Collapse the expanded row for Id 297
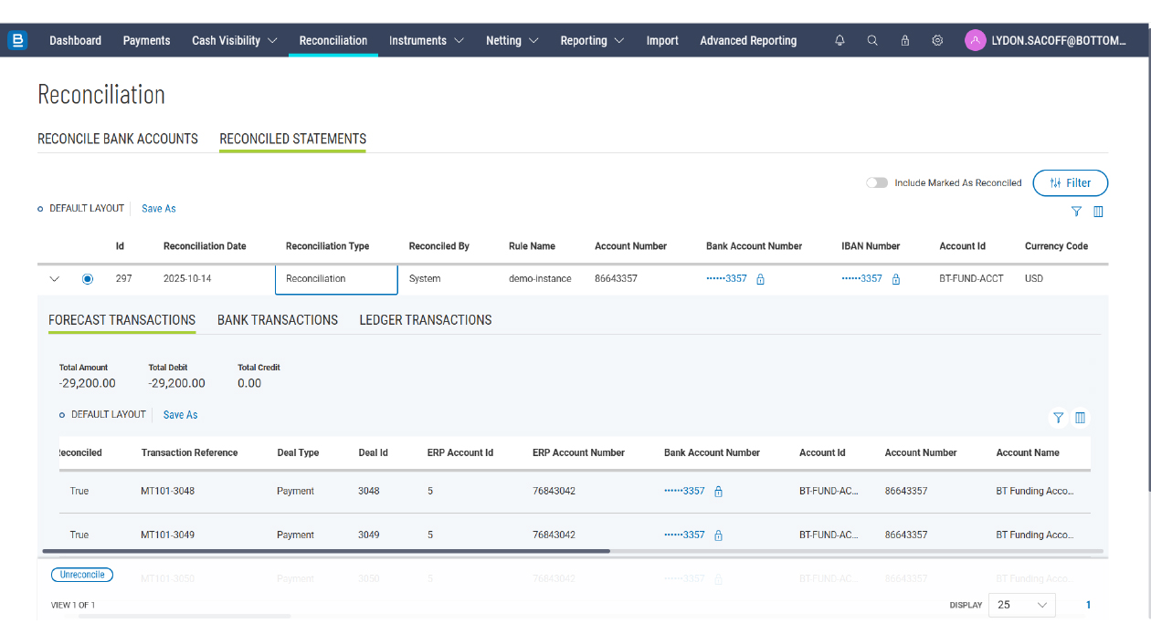Screen dimensions: 1151x644 point(54,279)
